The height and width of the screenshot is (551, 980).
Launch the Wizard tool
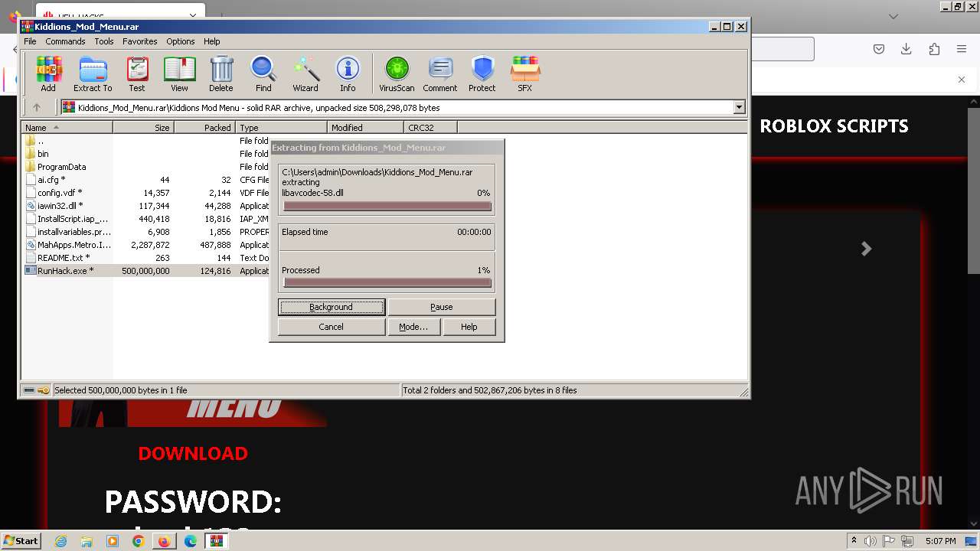(x=305, y=73)
